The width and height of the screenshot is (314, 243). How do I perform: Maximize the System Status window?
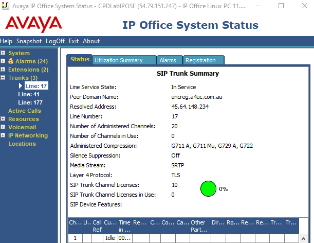coord(281,6)
